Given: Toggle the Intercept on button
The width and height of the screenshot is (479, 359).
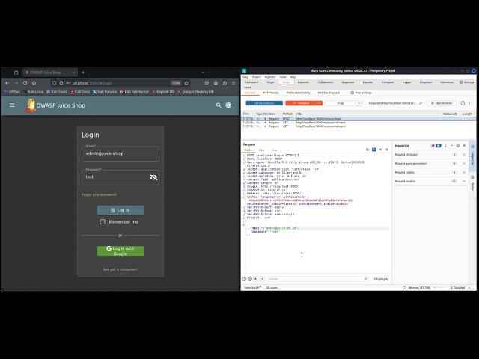Looking at the screenshot, I should coord(264,103).
